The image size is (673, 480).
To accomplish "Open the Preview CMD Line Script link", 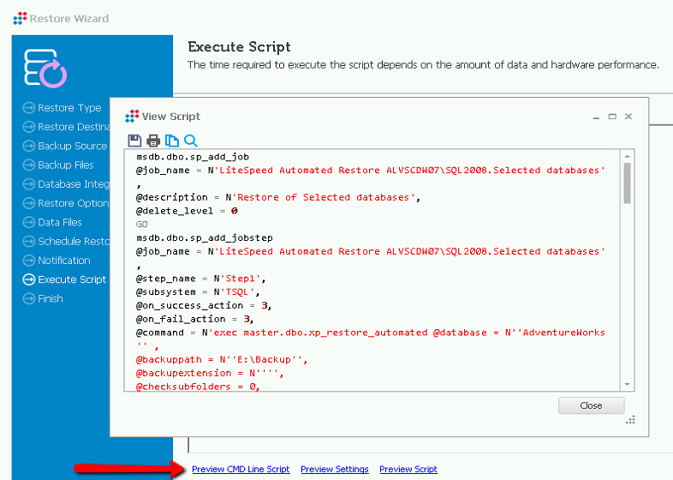I will coord(241,470).
